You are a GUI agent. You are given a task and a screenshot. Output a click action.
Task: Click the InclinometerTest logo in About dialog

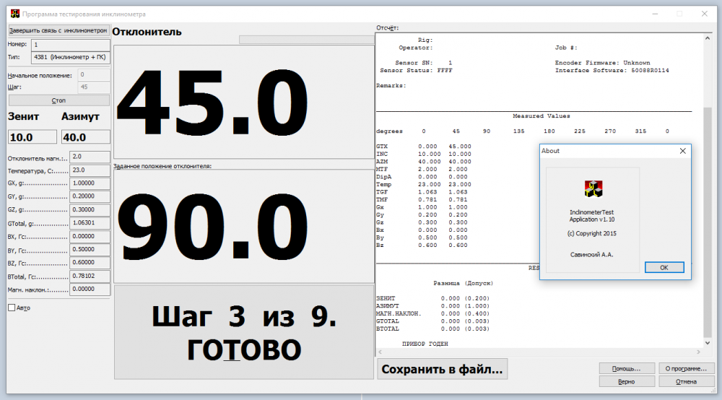(x=593, y=188)
